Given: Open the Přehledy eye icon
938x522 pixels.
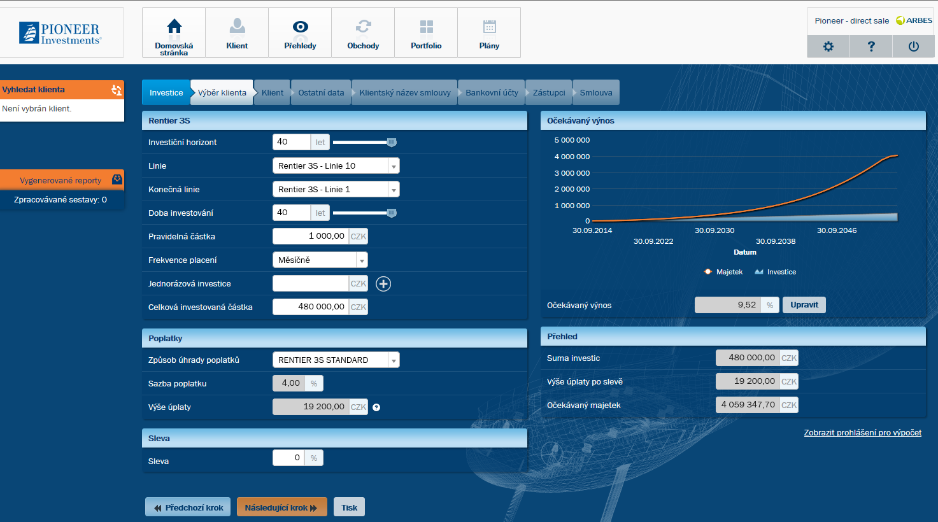Looking at the screenshot, I should (300, 27).
